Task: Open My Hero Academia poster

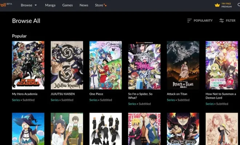Action: [28, 65]
